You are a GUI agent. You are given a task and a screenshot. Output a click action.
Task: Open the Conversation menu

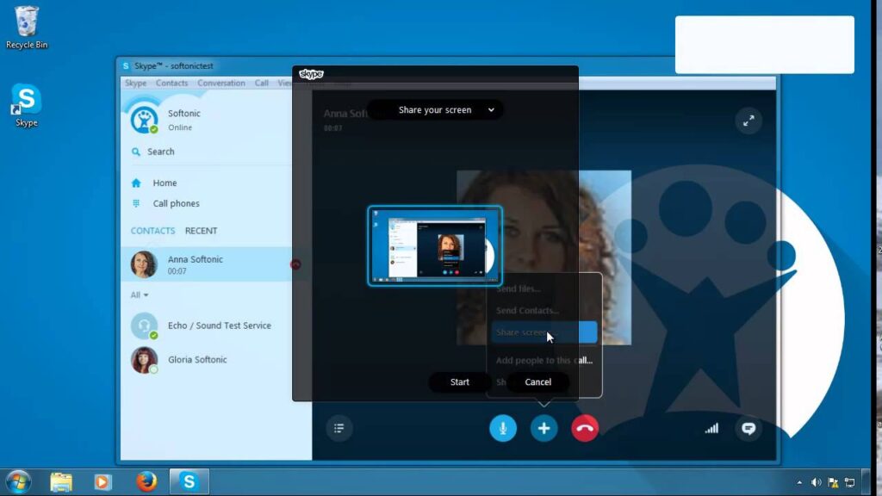pos(221,83)
